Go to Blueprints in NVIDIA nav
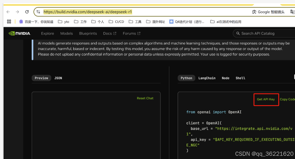This screenshot has width=295, height=159. pos(88,33)
